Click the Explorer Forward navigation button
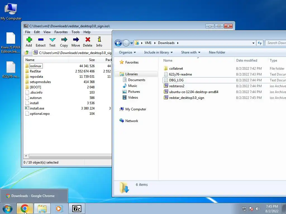This screenshot has height=214, width=286. pos(126,43)
